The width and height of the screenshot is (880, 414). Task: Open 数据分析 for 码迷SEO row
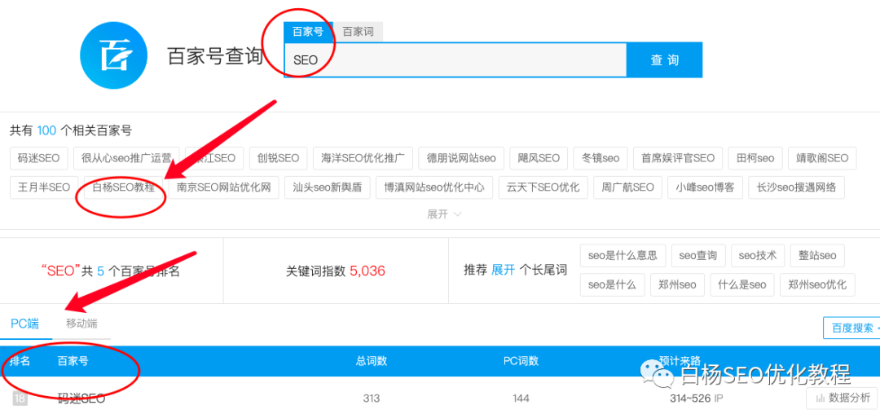click(842, 399)
